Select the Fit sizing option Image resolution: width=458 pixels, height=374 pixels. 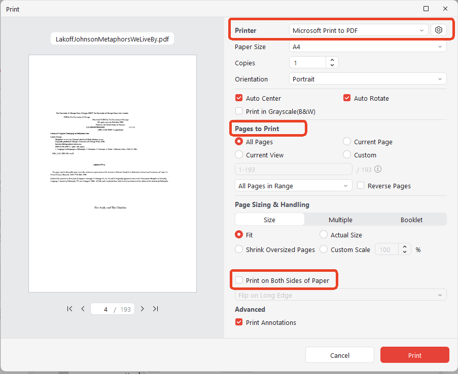[239, 234]
